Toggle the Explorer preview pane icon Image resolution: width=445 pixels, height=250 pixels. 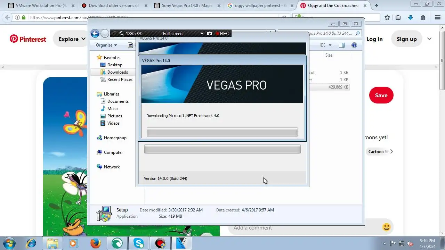coord(342,45)
